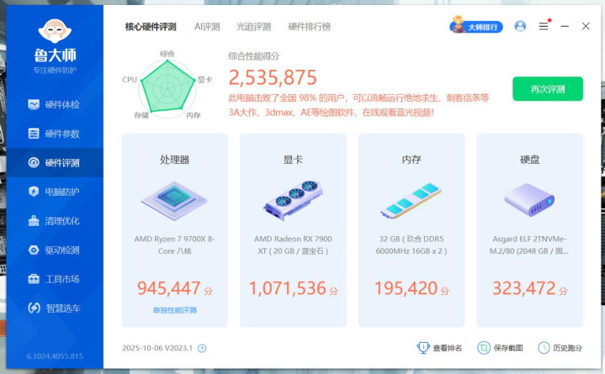Minimize the 鲁大师 window
The height and width of the screenshot is (374, 605).
tap(565, 26)
